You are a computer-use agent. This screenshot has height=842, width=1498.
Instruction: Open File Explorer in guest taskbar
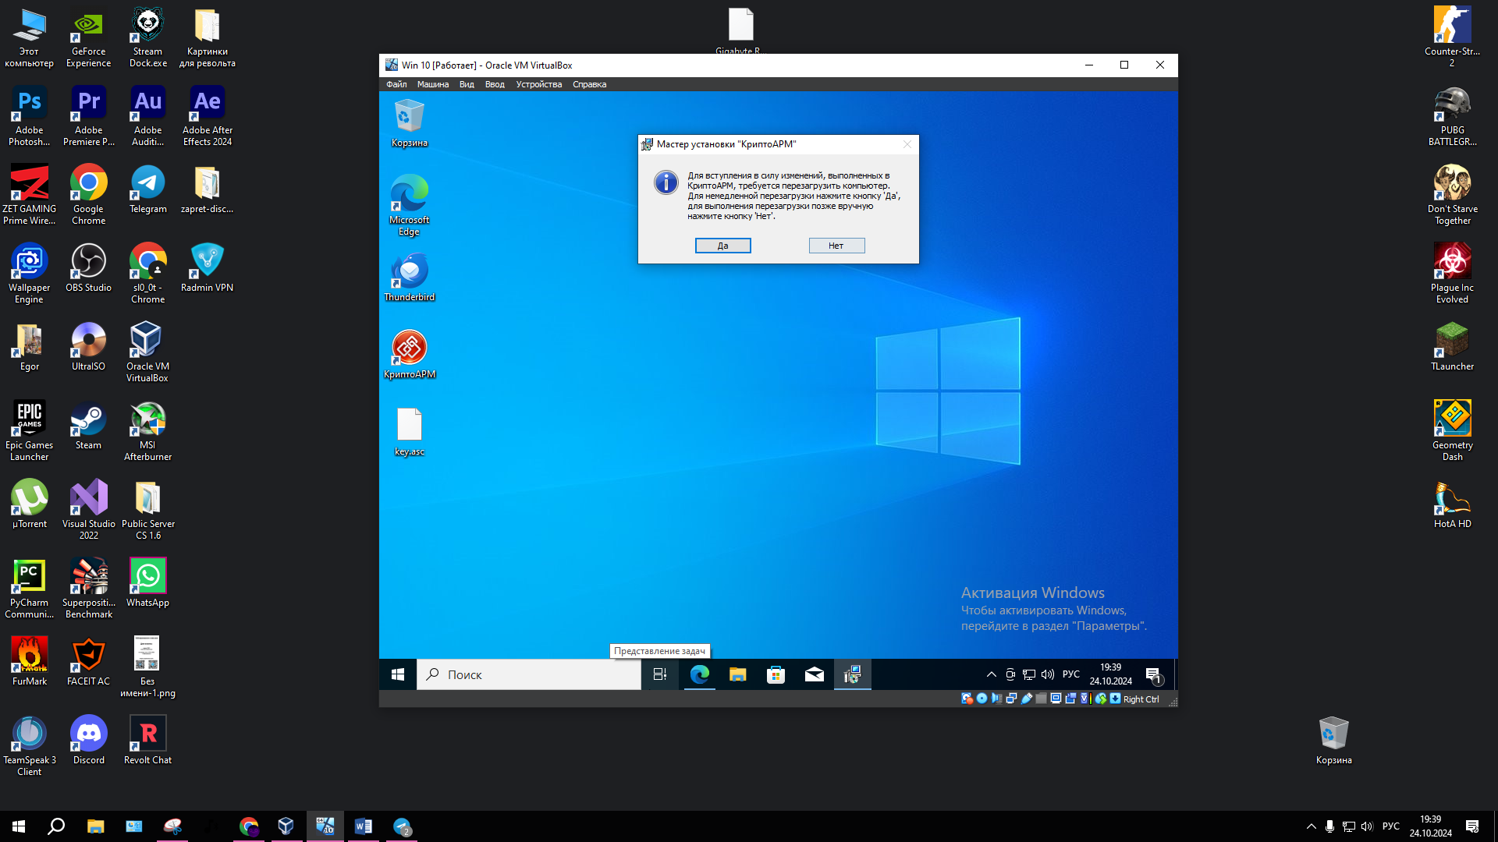(x=738, y=674)
